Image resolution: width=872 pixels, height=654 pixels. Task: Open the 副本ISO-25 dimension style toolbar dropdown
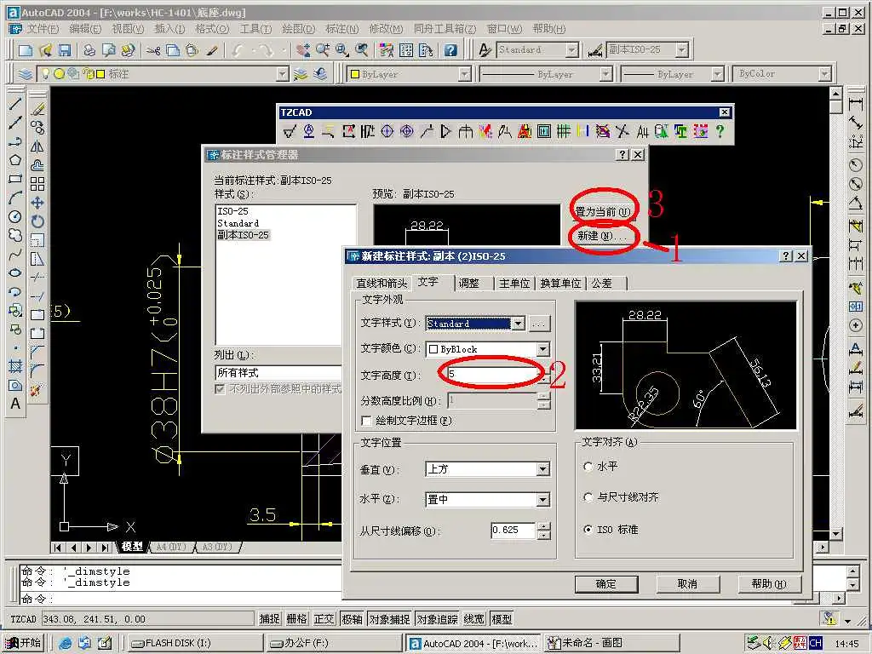[x=682, y=50]
